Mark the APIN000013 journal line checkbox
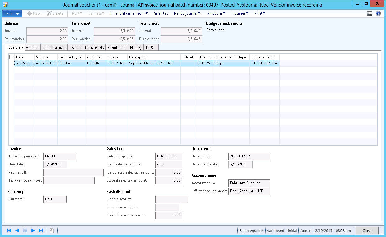 pos(11,63)
